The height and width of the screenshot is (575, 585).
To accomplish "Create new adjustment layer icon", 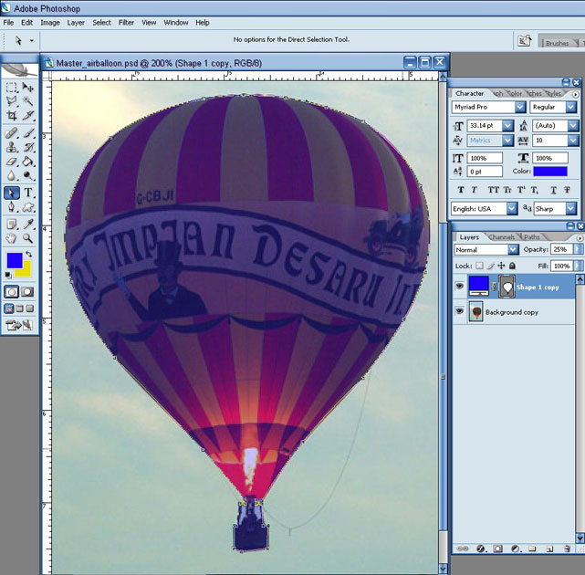I will click(515, 549).
